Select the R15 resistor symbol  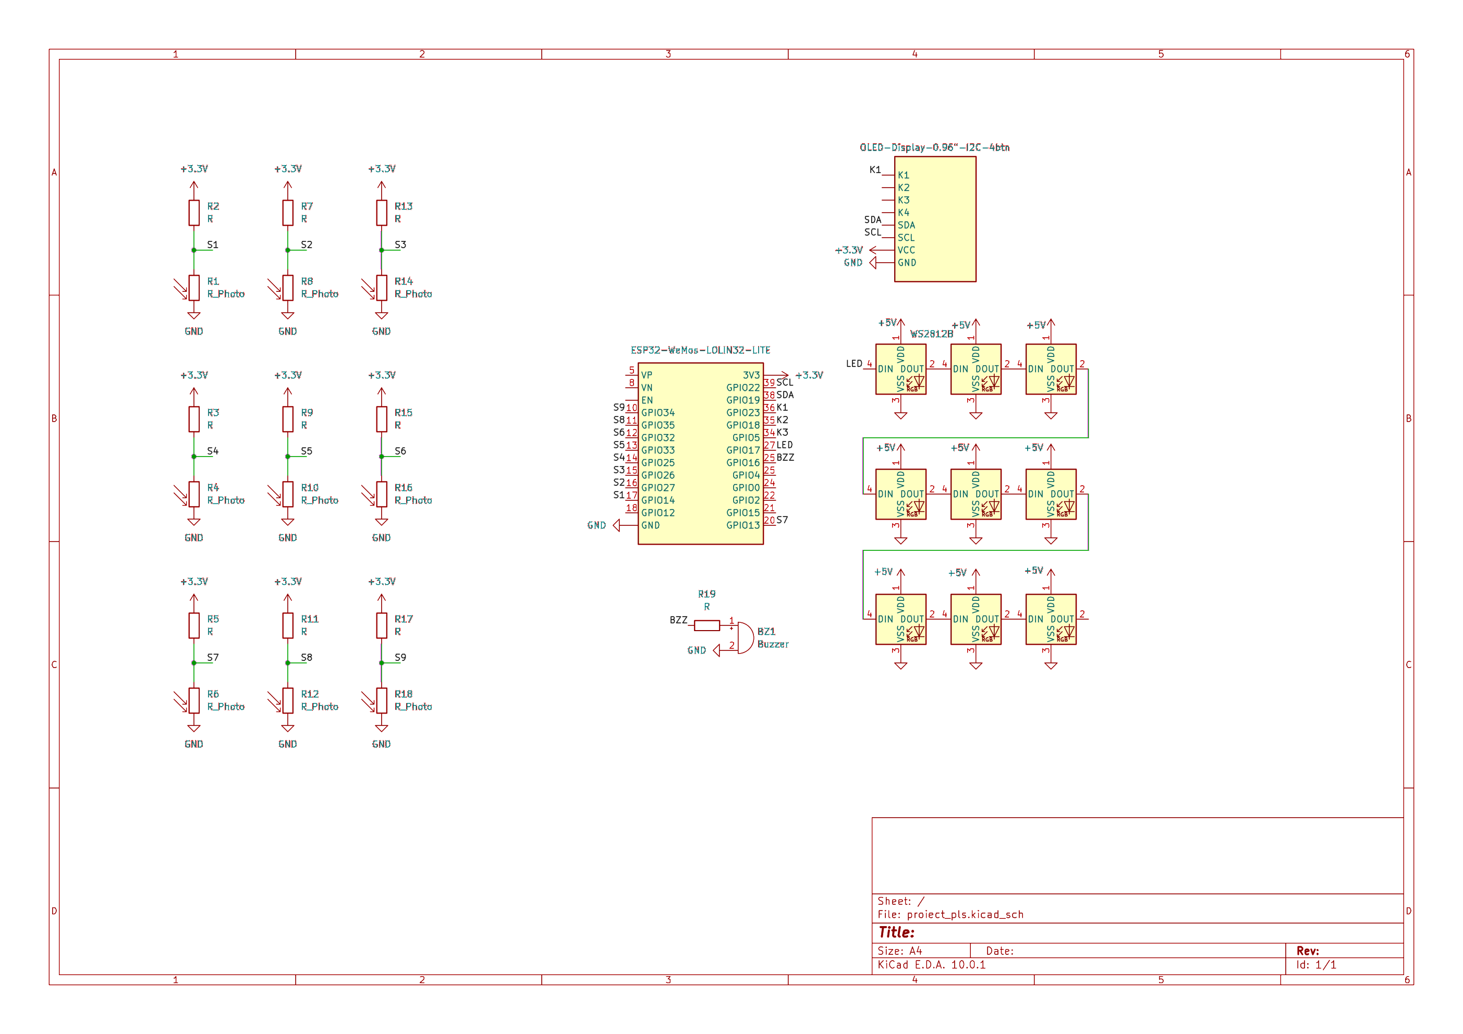click(381, 419)
